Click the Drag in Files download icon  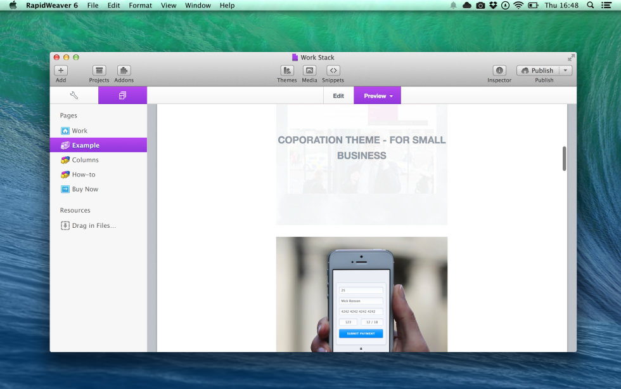point(65,225)
